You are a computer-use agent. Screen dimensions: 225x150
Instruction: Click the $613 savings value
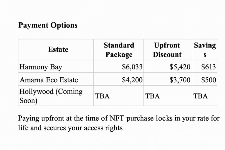tap(209, 67)
